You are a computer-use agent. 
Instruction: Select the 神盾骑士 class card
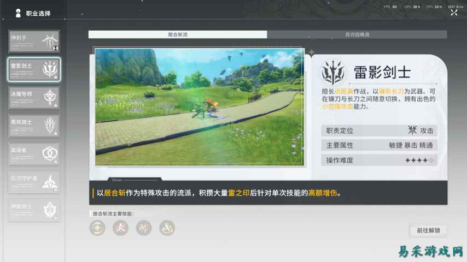[34, 210]
